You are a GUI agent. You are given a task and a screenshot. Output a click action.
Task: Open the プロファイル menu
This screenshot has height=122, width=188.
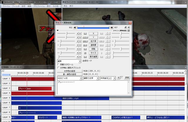(39, 6)
